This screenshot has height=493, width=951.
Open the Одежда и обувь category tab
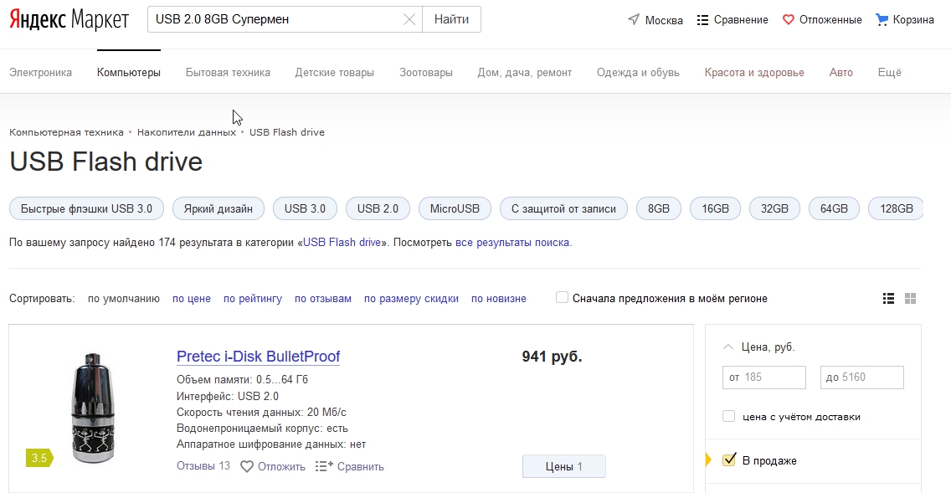pos(638,73)
